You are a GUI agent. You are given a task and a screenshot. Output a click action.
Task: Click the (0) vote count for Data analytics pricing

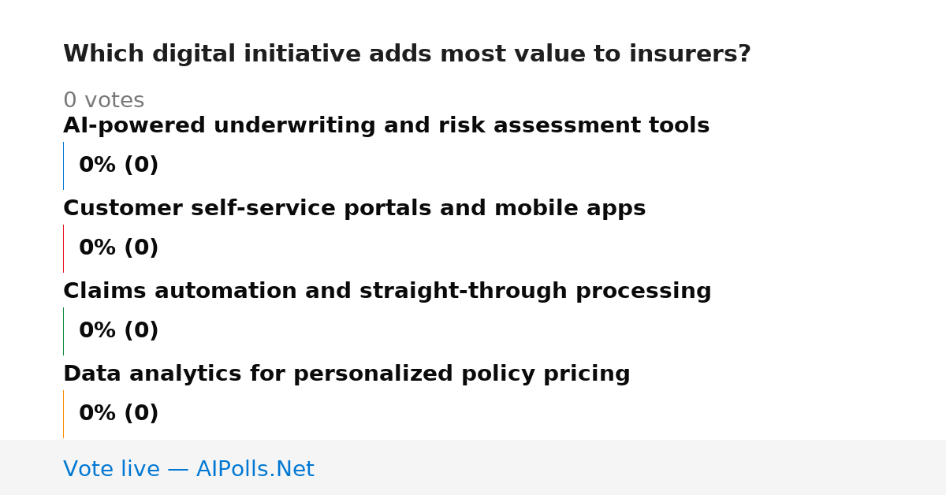coord(142,414)
